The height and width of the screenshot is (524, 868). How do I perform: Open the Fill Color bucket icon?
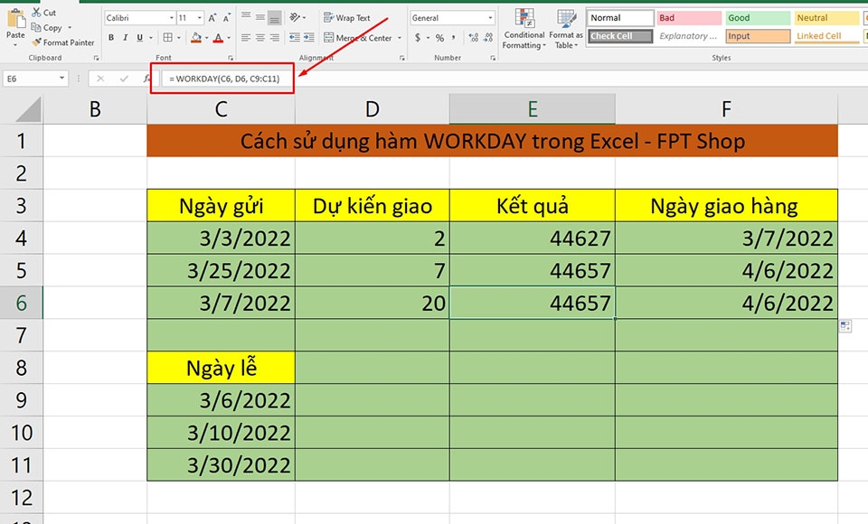[x=195, y=37]
